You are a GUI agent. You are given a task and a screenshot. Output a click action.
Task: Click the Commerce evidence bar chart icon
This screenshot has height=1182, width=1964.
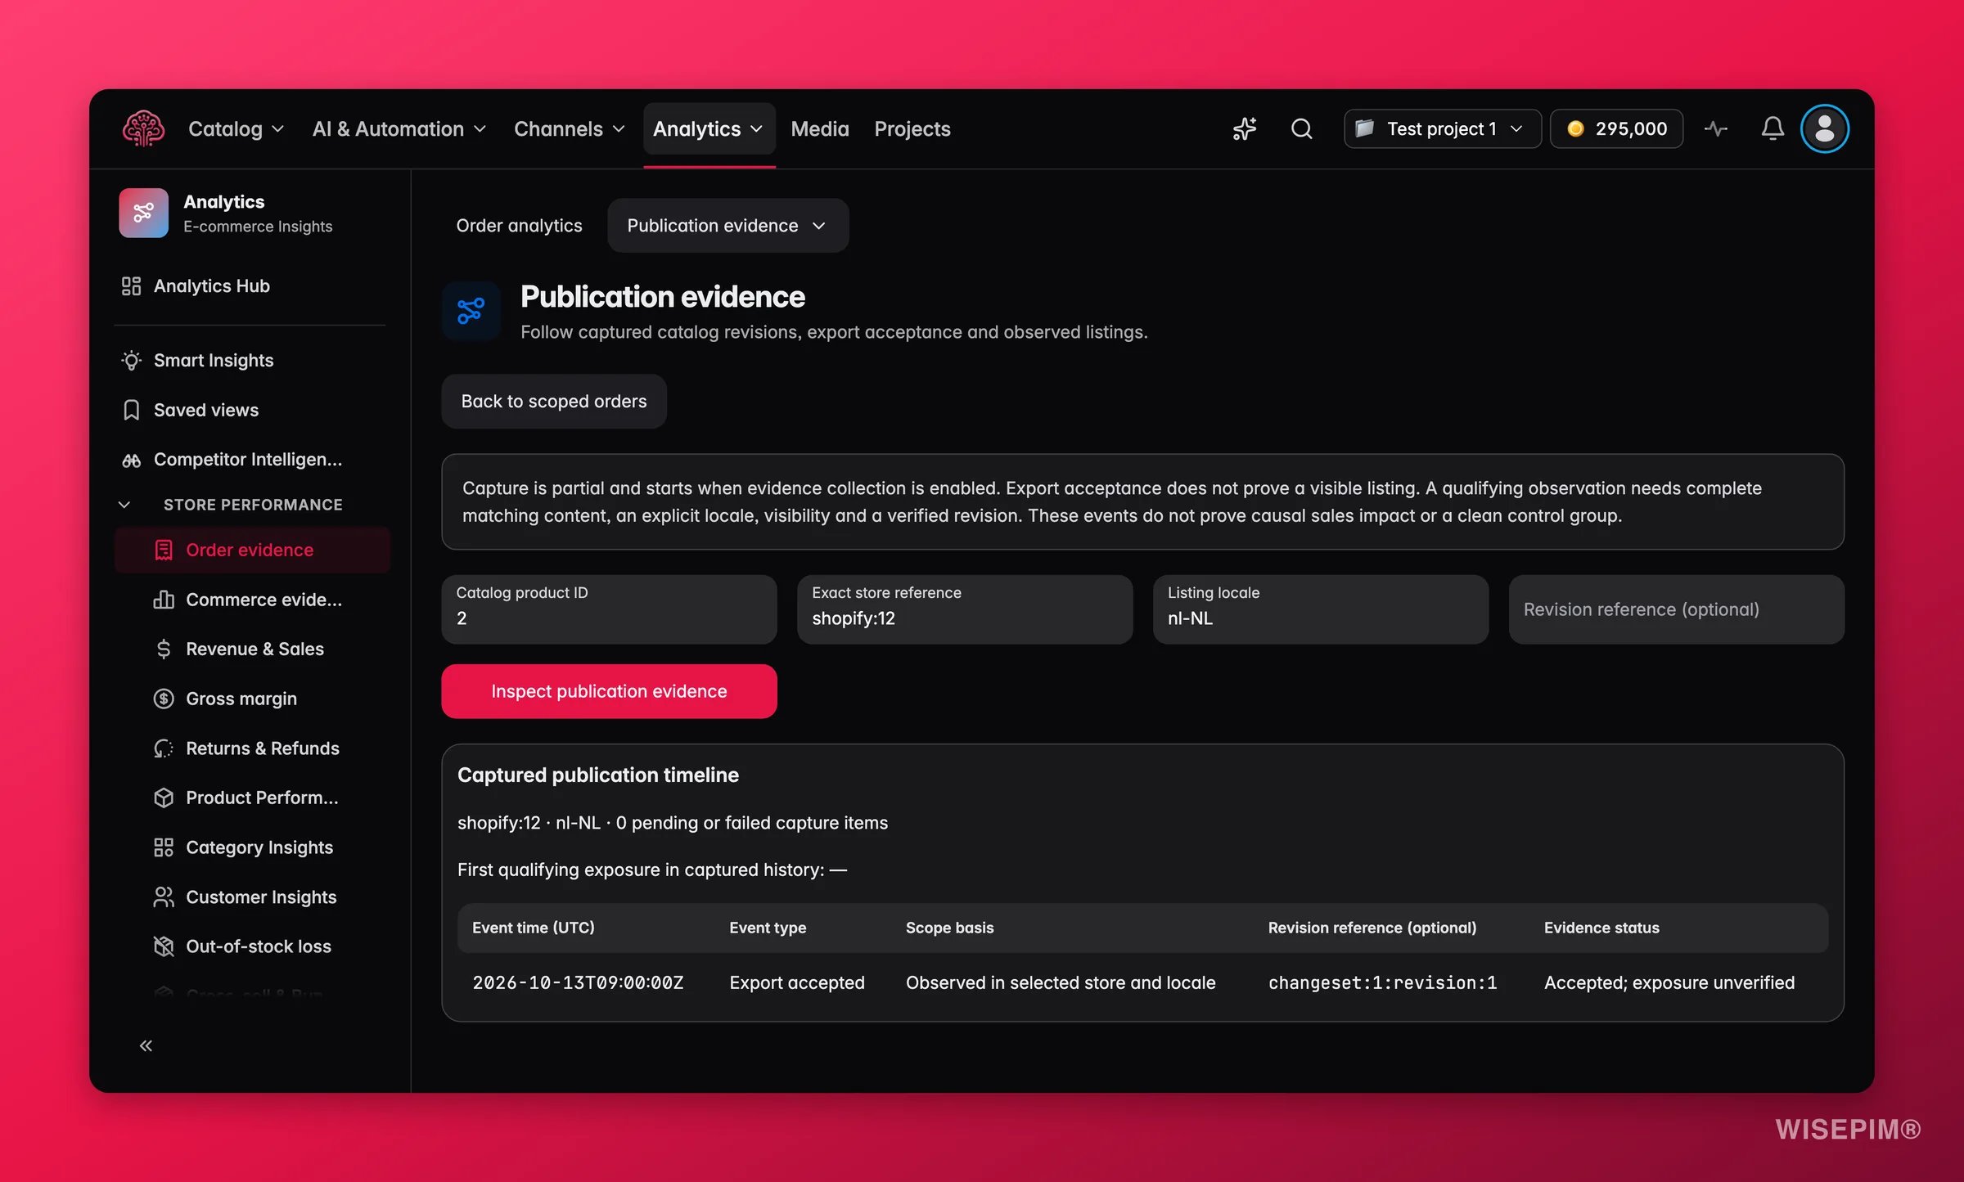(164, 600)
